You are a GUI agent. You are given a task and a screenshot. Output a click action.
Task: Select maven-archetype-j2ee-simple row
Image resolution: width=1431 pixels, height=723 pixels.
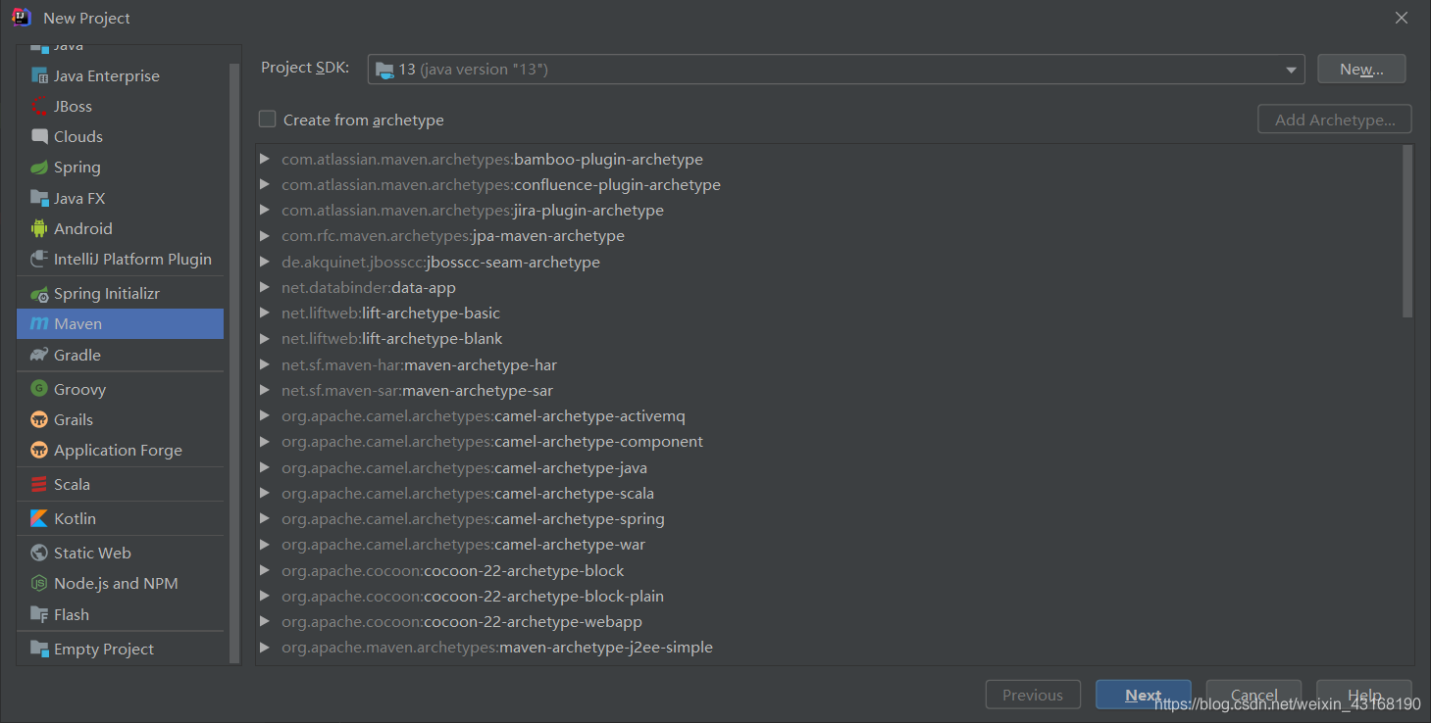click(829, 647)
